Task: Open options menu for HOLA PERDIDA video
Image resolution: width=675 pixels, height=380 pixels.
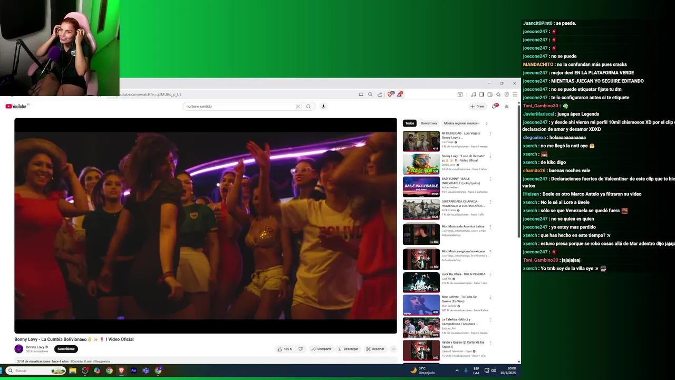Action: [490, 274]
